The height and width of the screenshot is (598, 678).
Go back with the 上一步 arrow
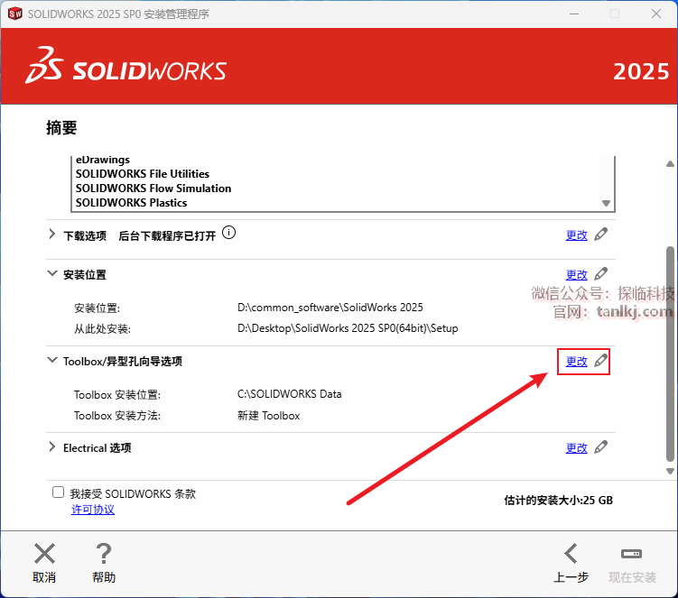coord(571,554)
